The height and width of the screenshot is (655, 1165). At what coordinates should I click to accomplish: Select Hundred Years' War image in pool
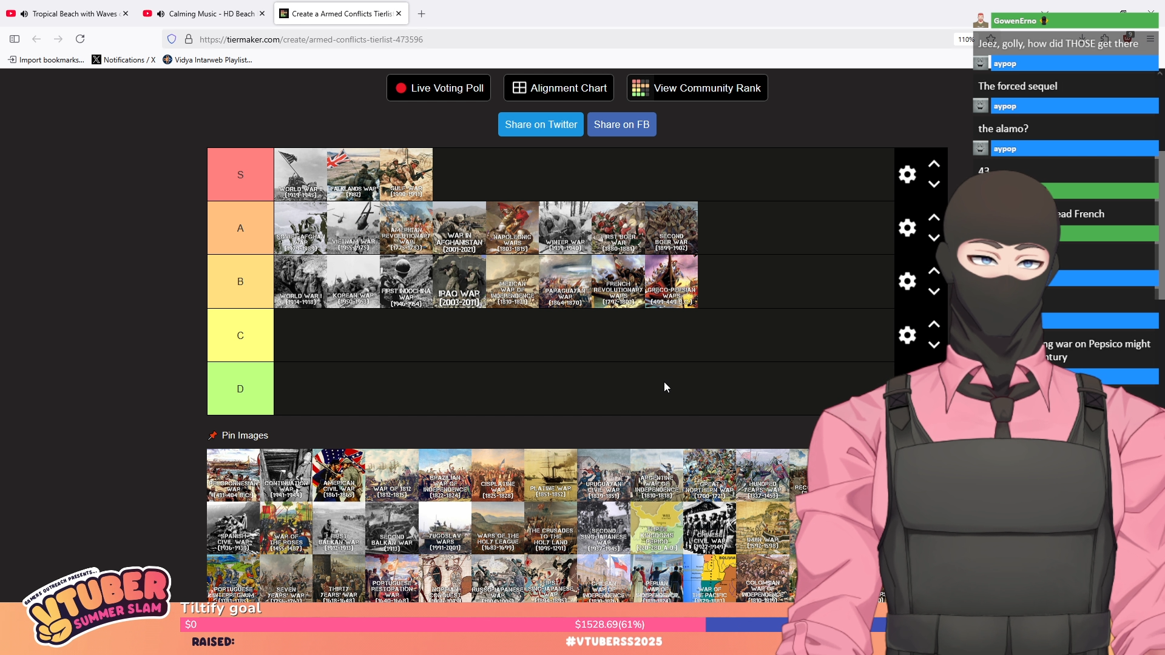pyautogui.click(x=762, y=475)
